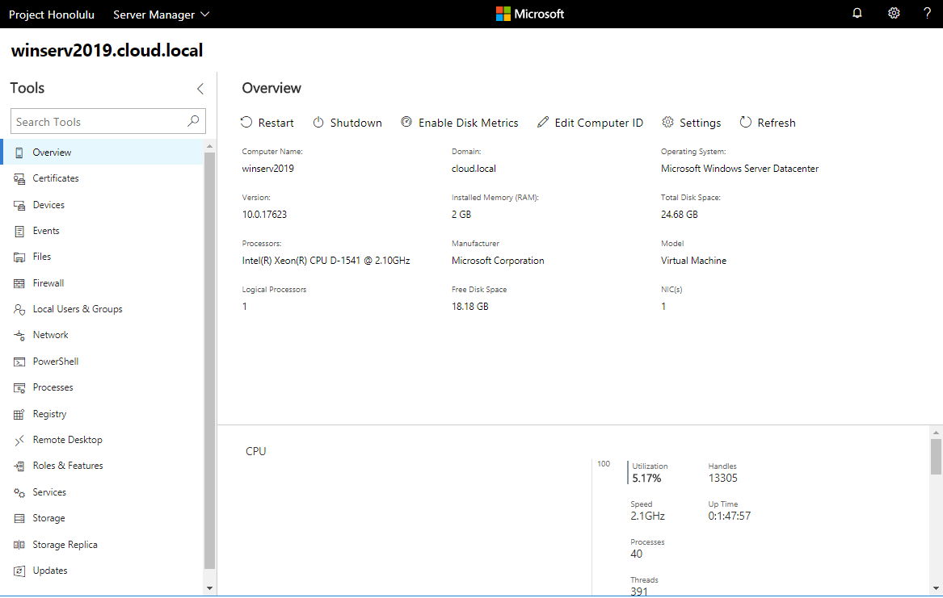Collapse the Tools panel with chevron
The image size is (943, 598).
(x=200, y=89)
